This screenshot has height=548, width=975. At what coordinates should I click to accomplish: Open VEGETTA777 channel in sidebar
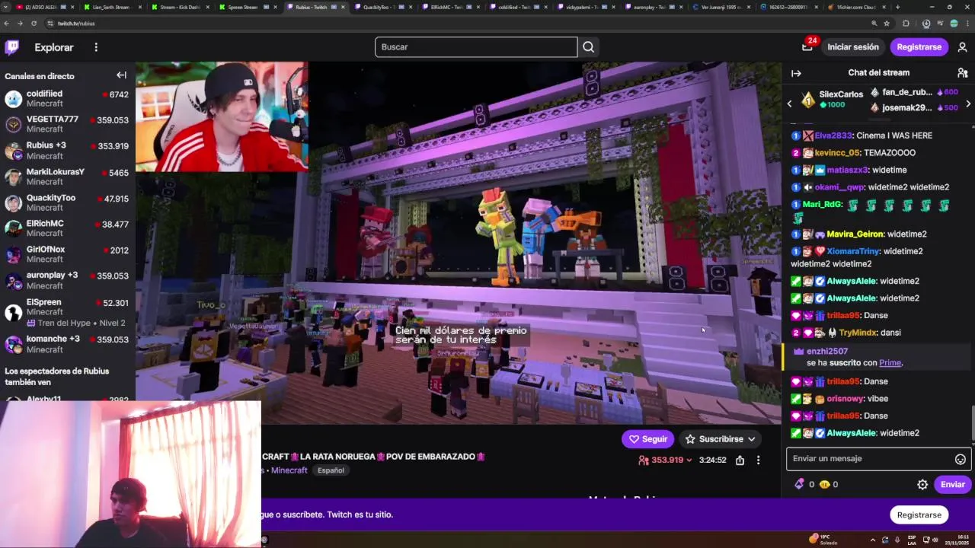[x=67, y=124]
